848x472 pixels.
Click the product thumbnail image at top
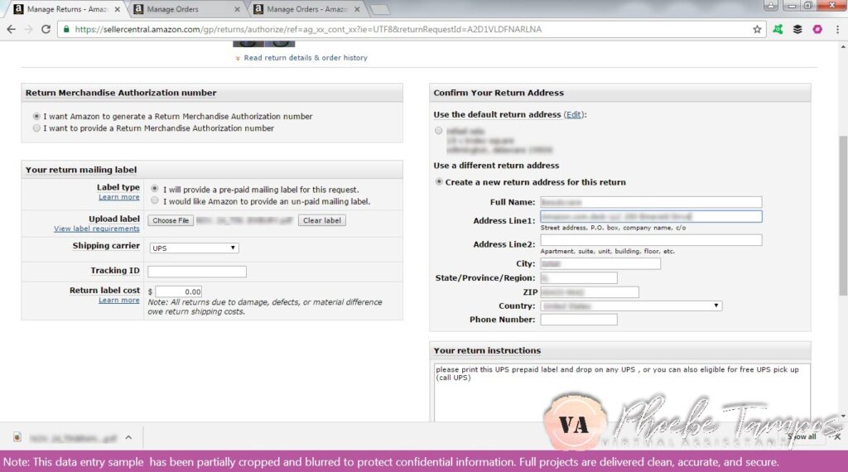(x=264, y=43)
